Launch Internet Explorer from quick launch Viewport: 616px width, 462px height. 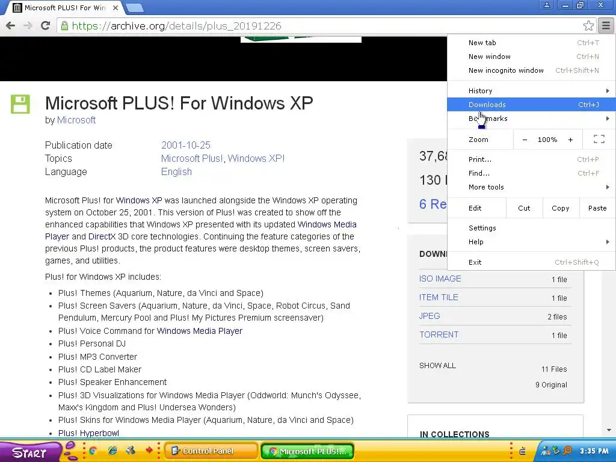pyautogui.click(x=112, y=451)
